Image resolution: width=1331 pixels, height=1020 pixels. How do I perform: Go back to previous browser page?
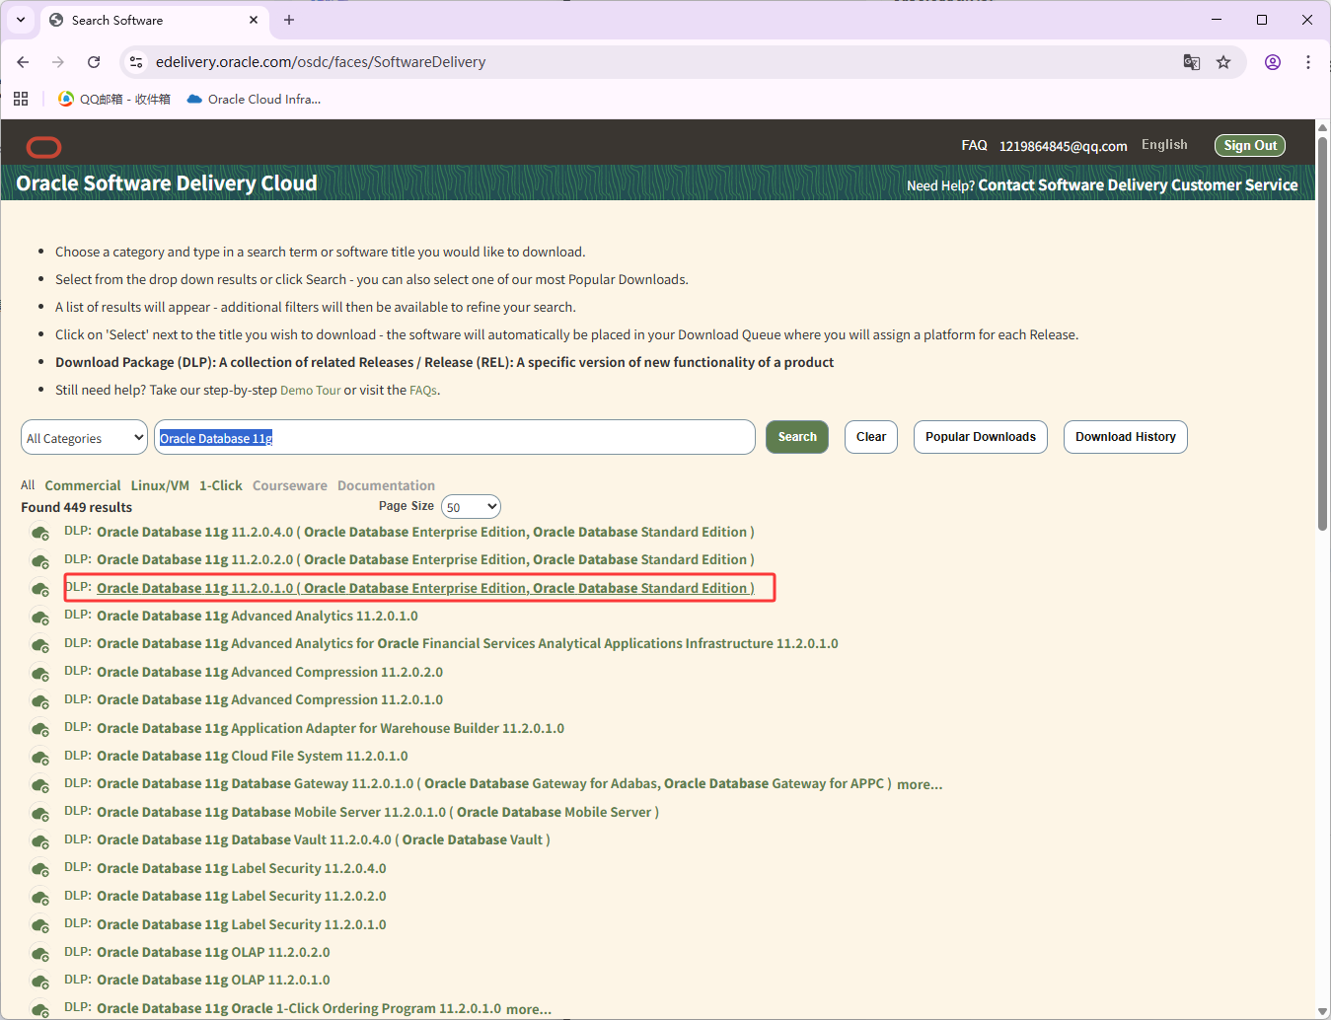(x=23, y=62)
